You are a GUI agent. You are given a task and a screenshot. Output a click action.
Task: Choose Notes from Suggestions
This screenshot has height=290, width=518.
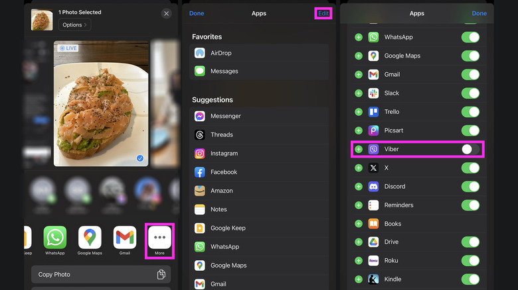[259, 209]
